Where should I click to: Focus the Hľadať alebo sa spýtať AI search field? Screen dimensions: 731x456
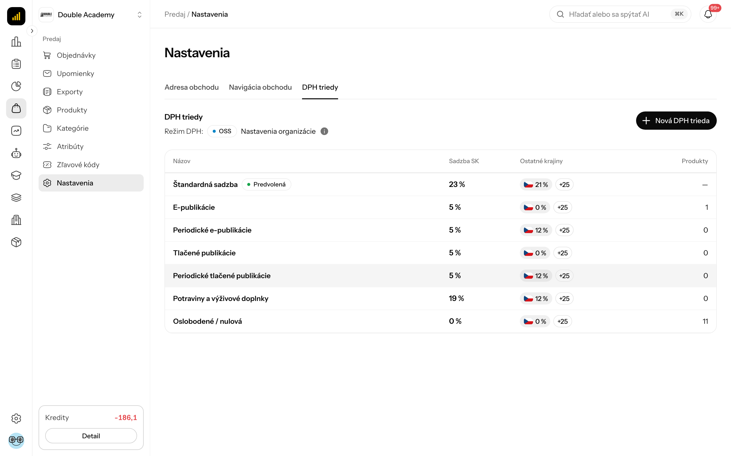coord(620,14)
